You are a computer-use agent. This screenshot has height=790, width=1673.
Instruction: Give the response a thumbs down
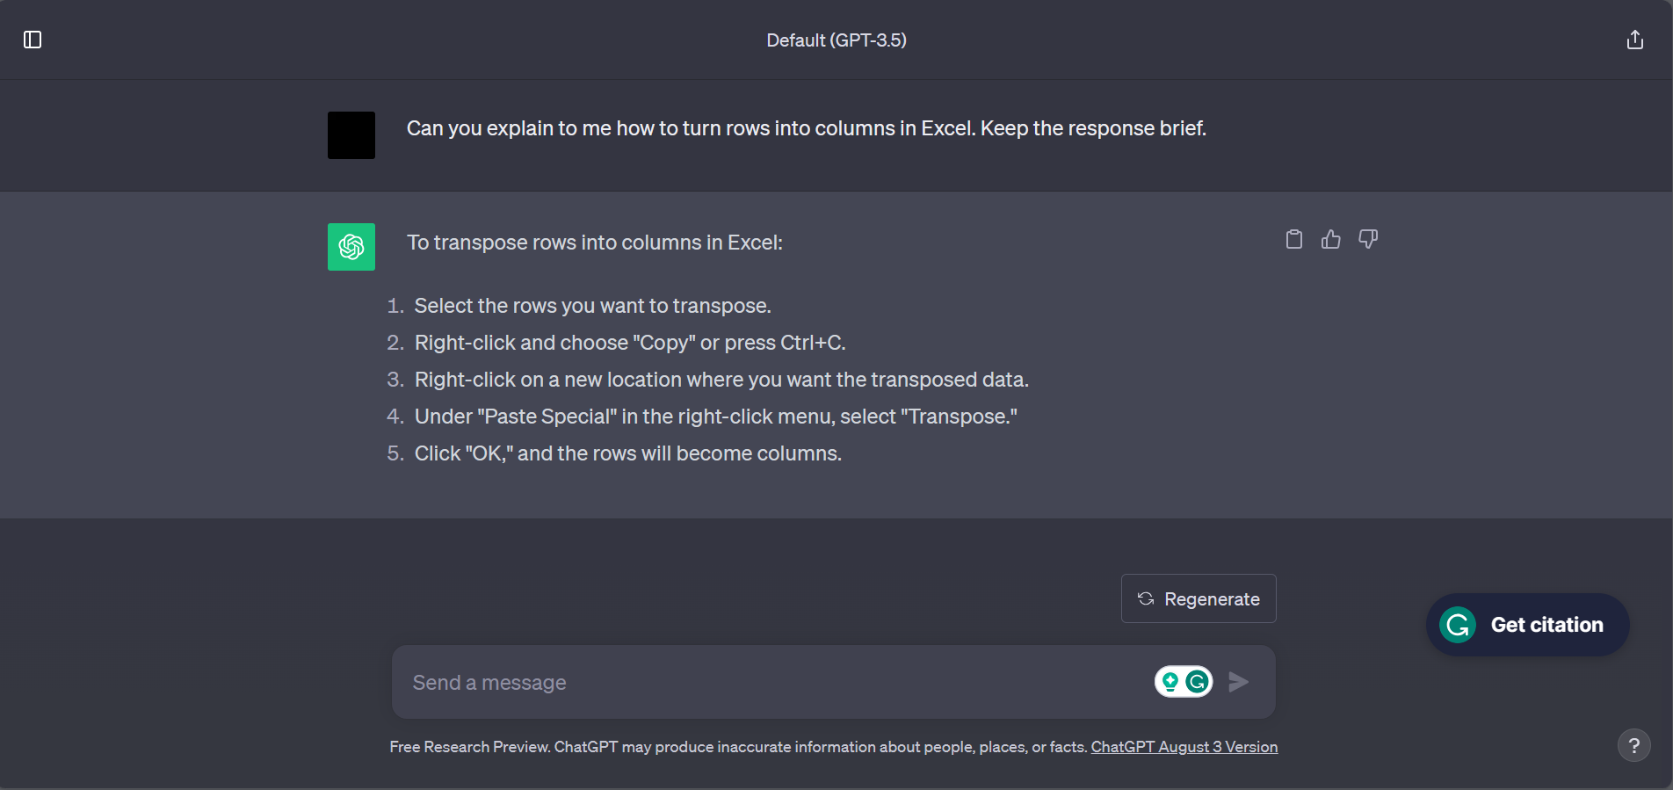pyautogui.click(x=1368, y=239)
